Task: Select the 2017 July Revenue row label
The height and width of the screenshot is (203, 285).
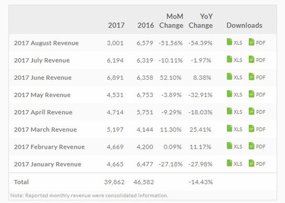Action: click(x=42, y=60)
